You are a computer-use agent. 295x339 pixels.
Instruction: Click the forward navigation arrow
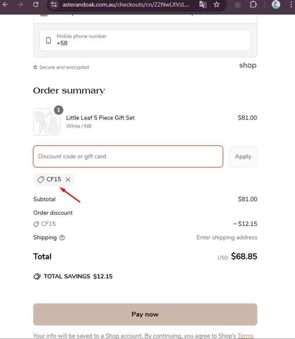pos(20,5)
